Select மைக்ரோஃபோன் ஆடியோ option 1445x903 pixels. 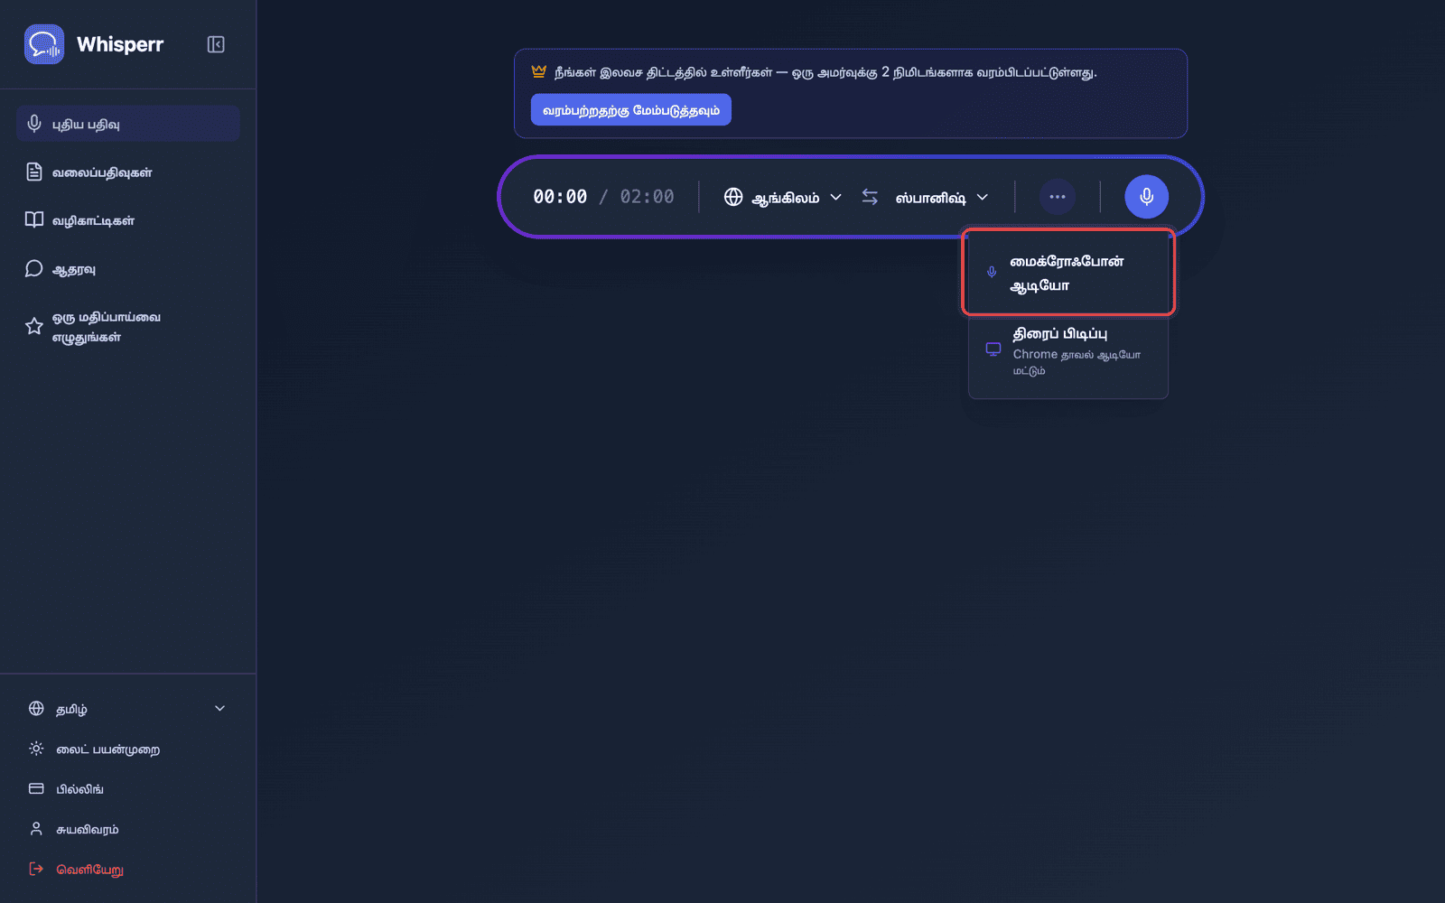[1068, 273]
